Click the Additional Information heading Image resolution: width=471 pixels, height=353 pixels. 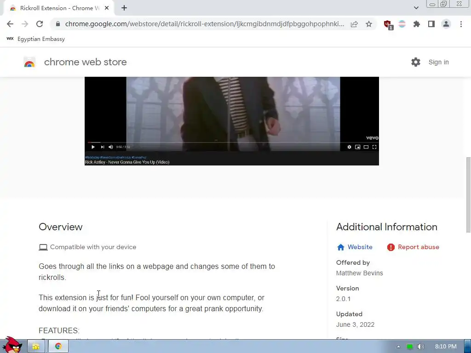(386, 227)
